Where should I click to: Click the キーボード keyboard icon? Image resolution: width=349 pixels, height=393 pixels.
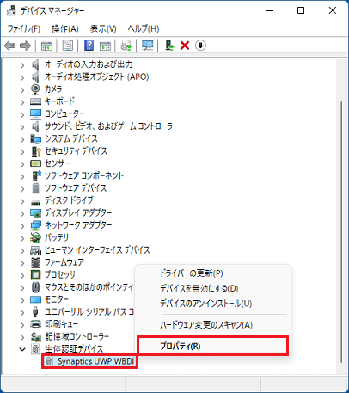35,101
